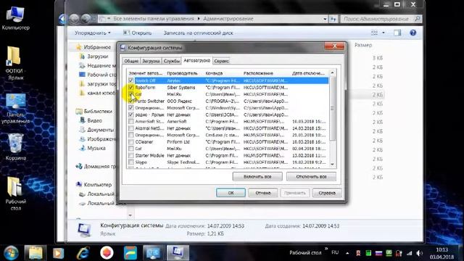Click the change view icon in Explorer
The height and width of the screenshot is (261, 464).
tap(375, 33)
